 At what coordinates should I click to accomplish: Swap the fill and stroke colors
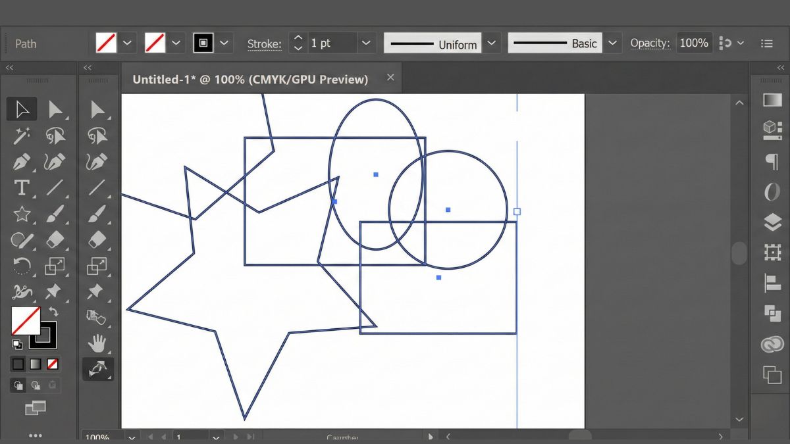55,310
